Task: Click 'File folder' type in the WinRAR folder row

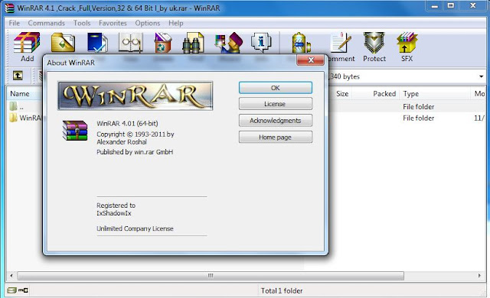Action: (419, 118)
